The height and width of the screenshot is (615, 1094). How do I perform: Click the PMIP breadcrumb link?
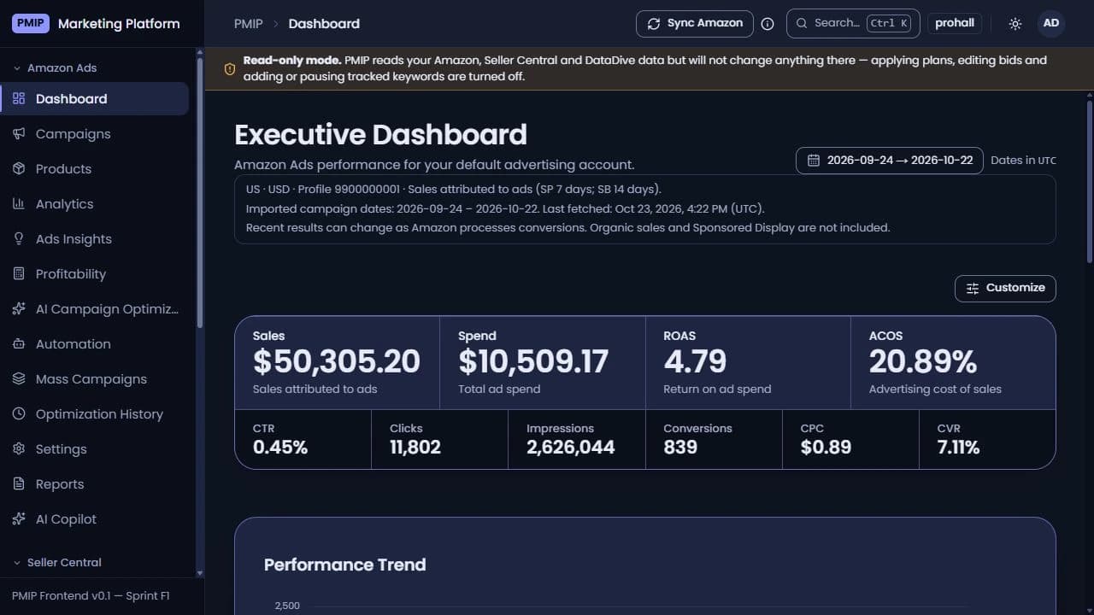click(x=249, y=24)
